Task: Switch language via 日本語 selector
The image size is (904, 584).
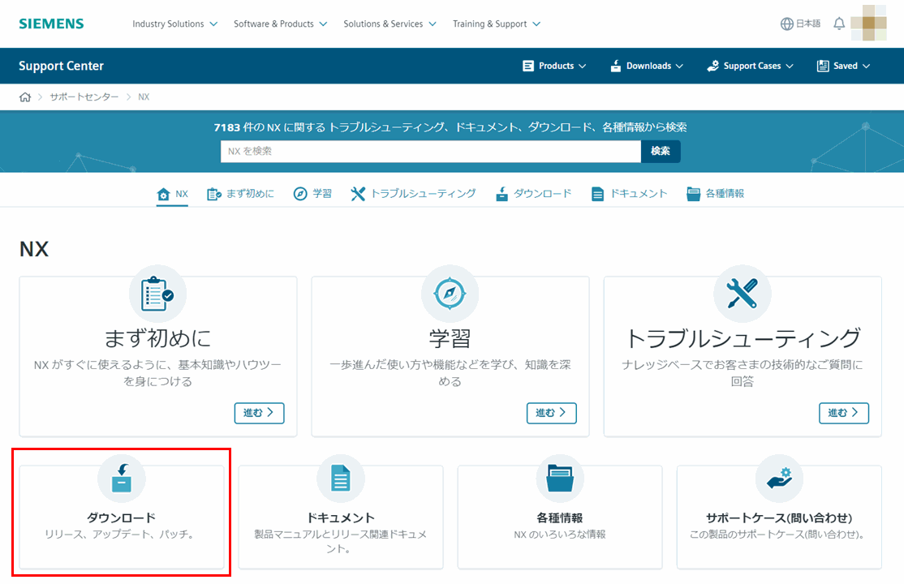Action: [x=807, y=24]
